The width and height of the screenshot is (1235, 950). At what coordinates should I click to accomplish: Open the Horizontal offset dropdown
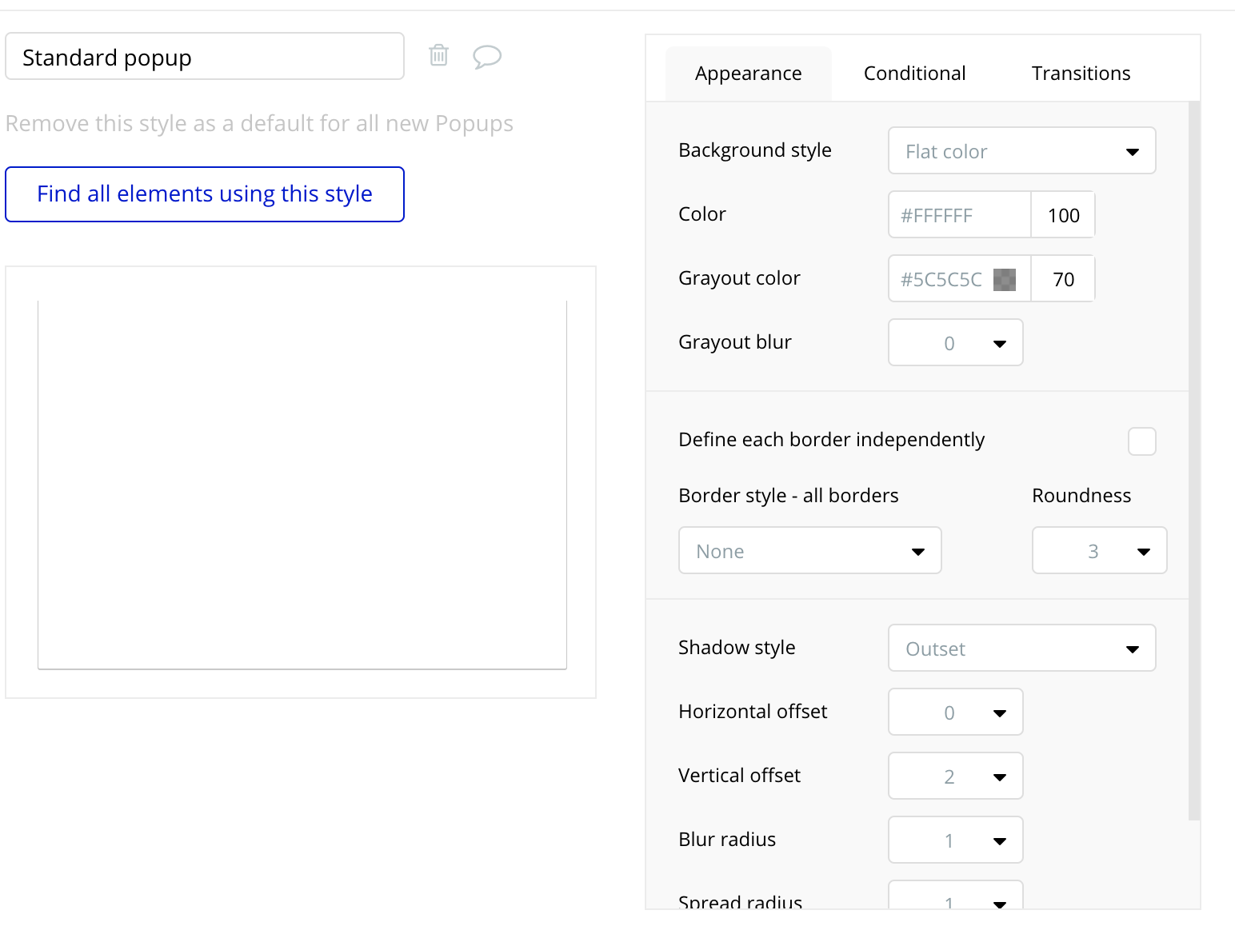[955, 712]
